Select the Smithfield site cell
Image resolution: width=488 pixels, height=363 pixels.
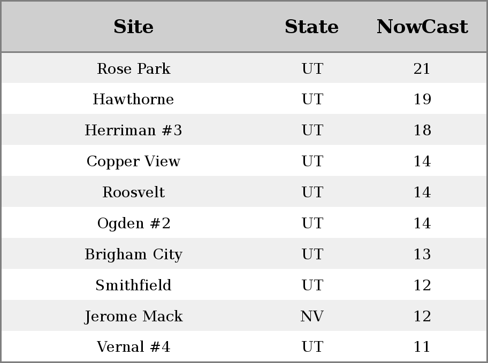(x=134, y=285)
